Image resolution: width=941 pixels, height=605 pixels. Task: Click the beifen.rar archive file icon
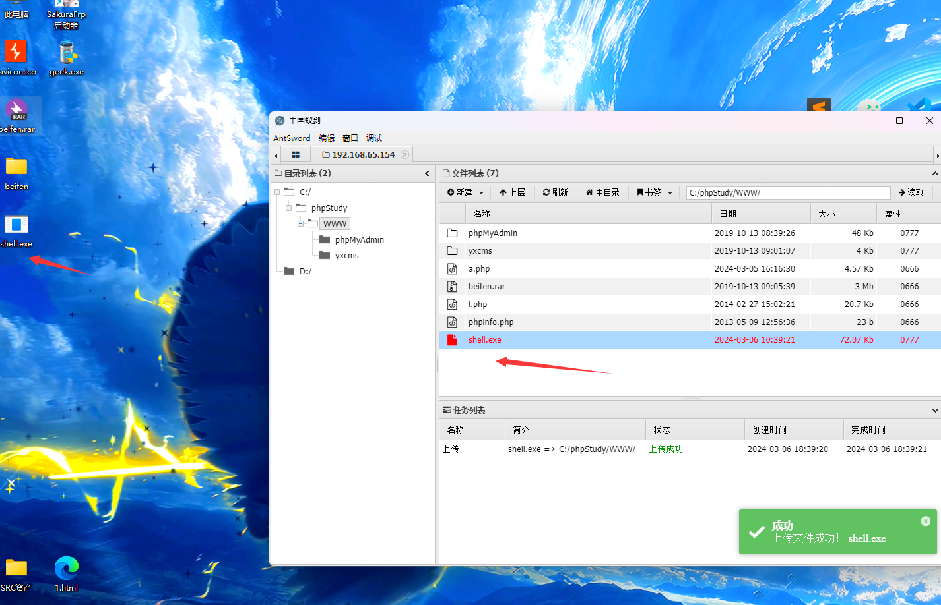click(452, 287)
